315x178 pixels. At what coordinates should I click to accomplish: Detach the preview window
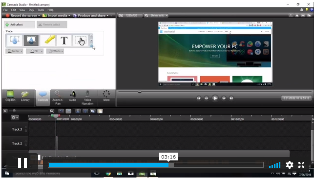(x=309, y=16)
